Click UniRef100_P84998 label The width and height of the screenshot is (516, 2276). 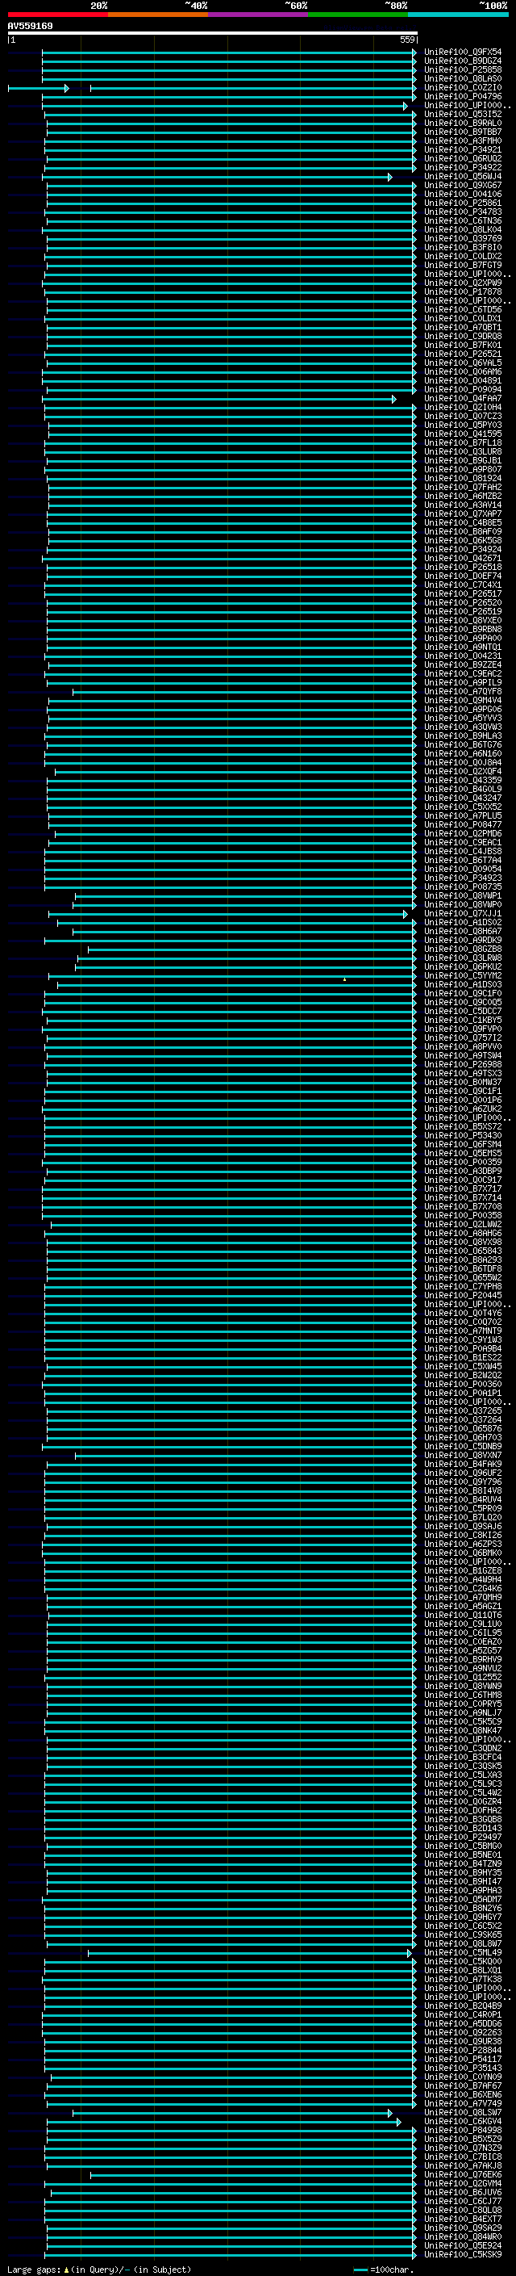click(x=463, y=2130)
